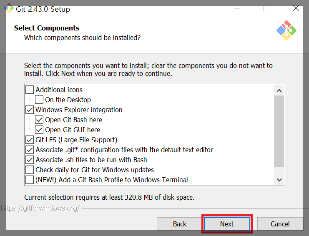This screenshot has width=309, height=236.
Task: Click the disk space requirement text
Action: pos(109,197)
